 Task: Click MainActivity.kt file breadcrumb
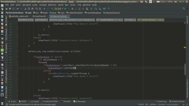pos(111,13)
